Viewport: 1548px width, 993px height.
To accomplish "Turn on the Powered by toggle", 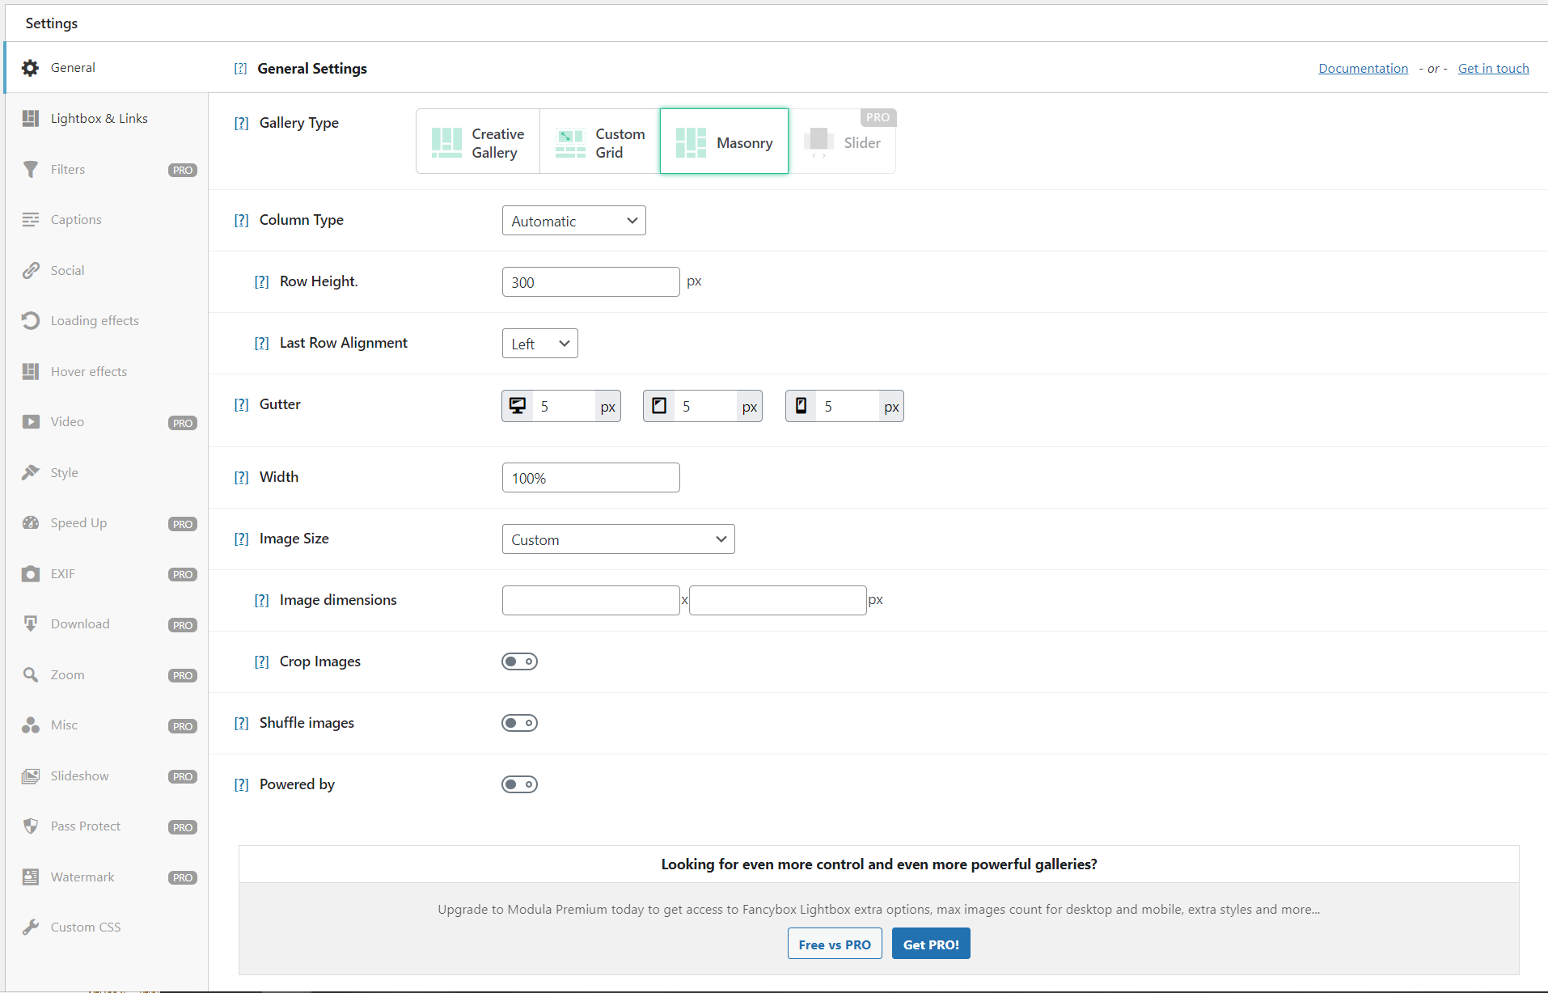I will coord(519,784).
